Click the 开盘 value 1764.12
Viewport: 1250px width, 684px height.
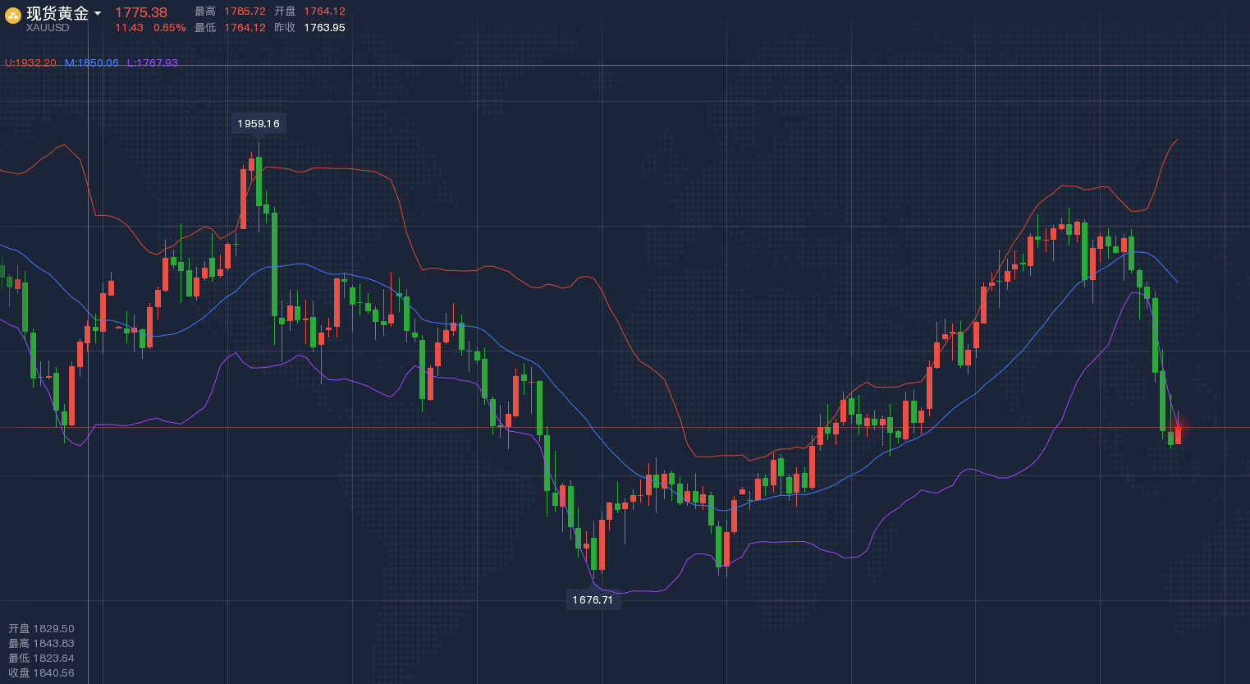click(x=324, y=11)
